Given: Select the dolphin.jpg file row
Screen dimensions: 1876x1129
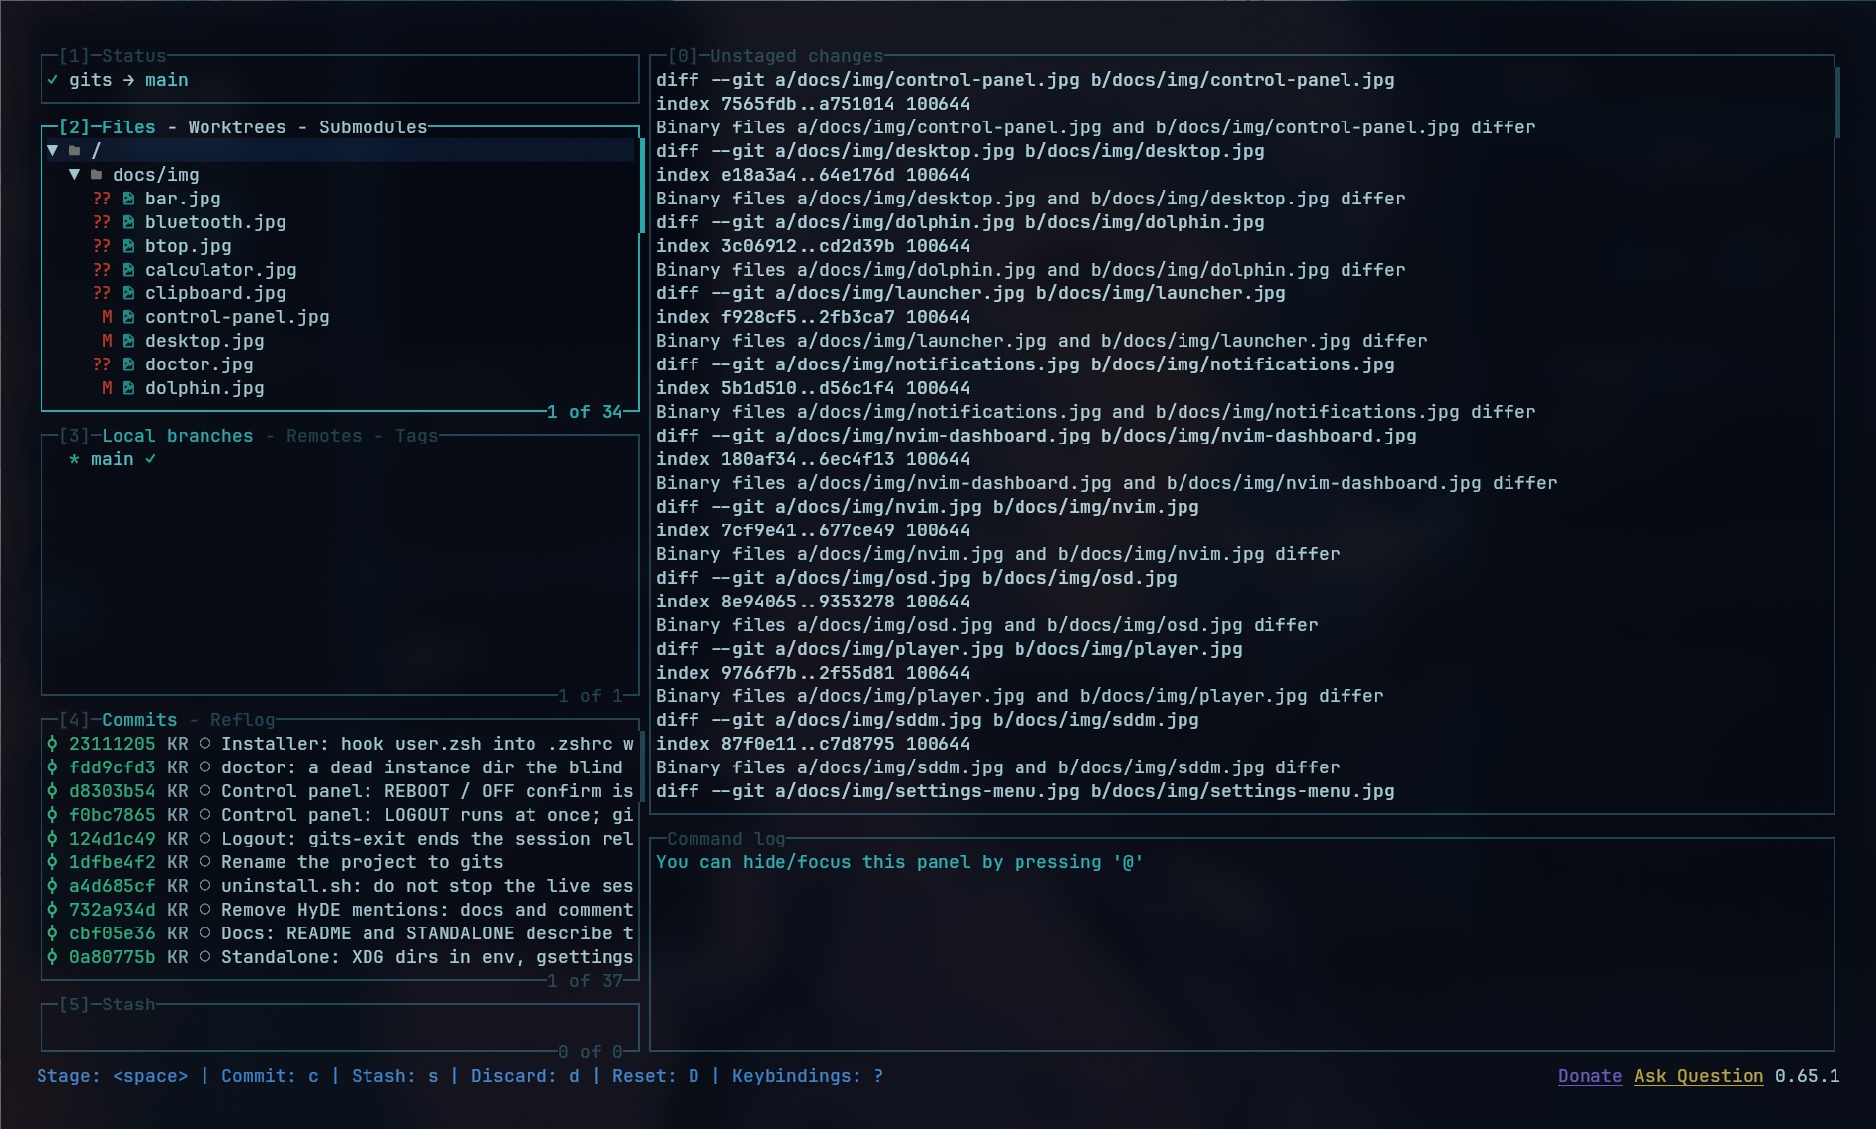Looking at the screenshot, I should click(x=339, y=388).
